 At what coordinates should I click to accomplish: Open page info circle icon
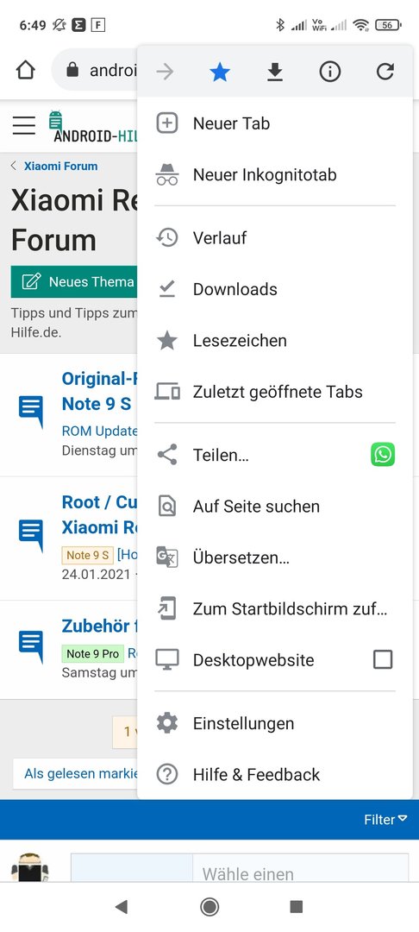(330, 72)
